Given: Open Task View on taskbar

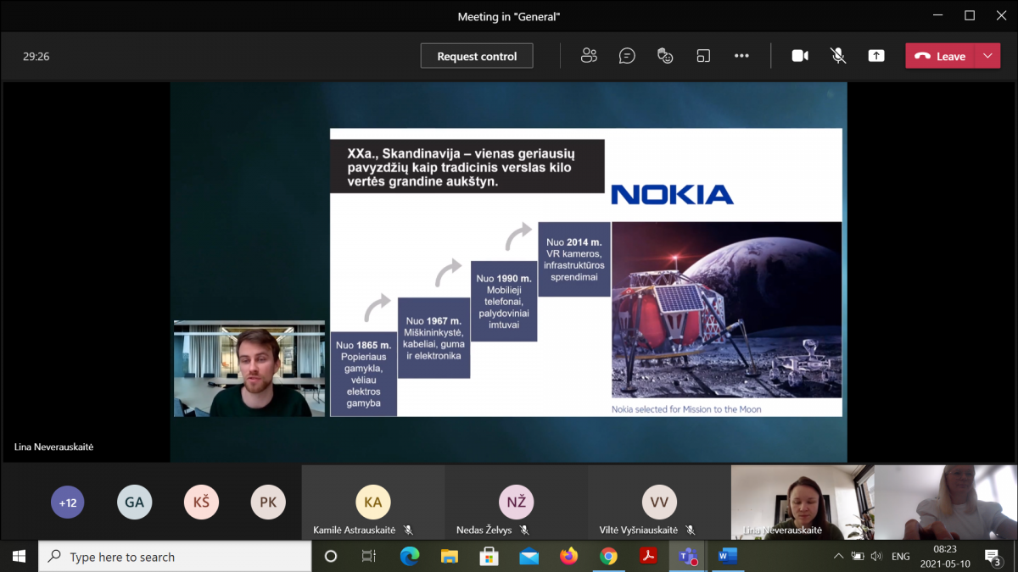Looking at the screenshot, I should [369, 557].
